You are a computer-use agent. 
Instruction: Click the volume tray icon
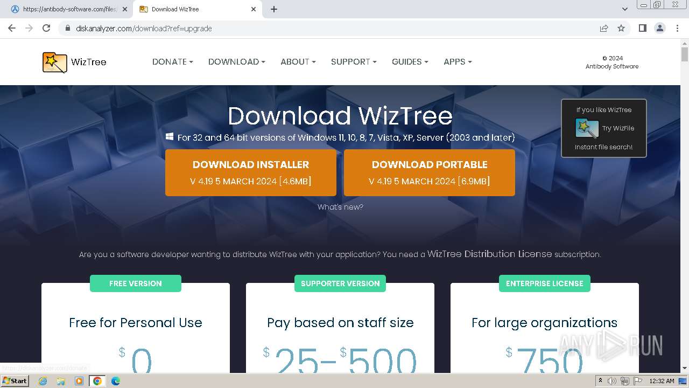pyautogui.click(x=612, y=381)
